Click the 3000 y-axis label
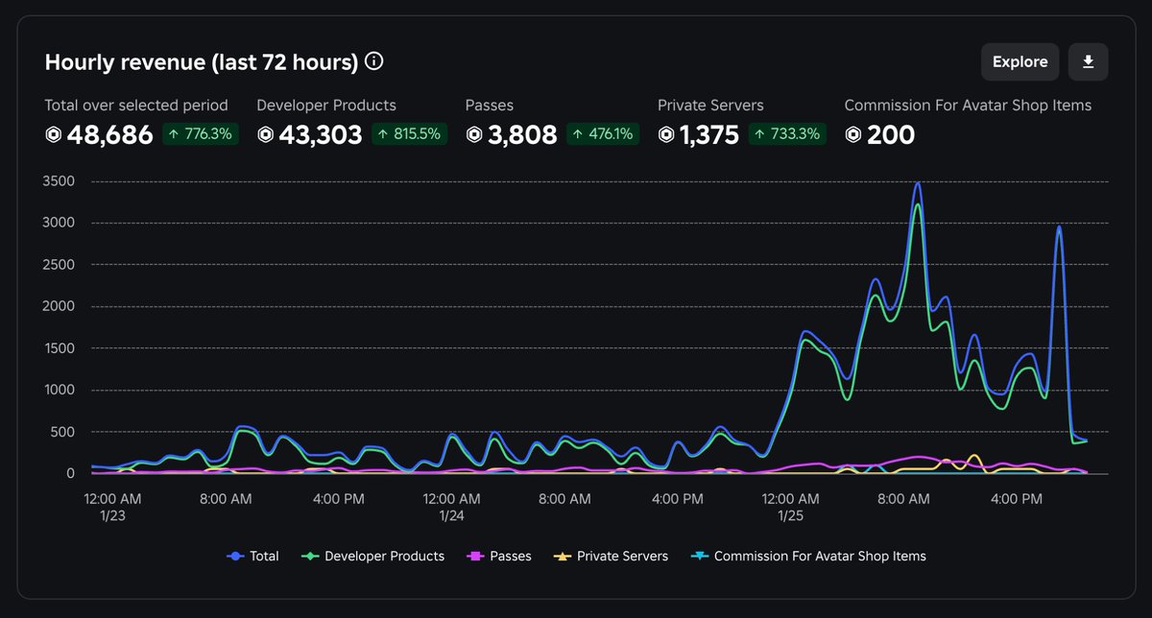Image resolution: width=1152 pixels, height=618 pixels. coord(60,223)
